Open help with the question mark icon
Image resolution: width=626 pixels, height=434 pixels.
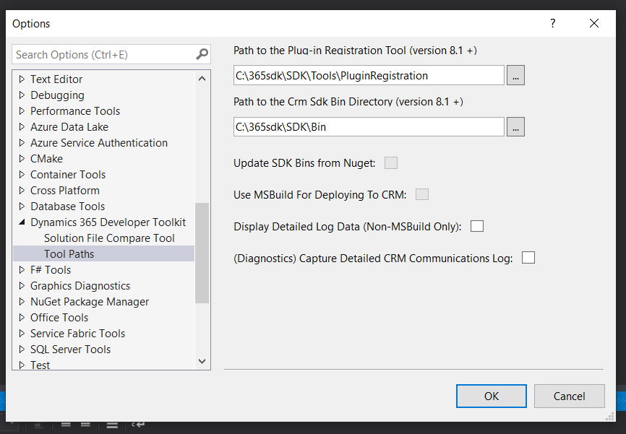click(x=552, y=23)
